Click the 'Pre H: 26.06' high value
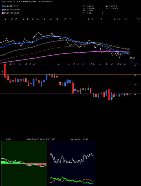This screenshot has width=141, height=186. coord(88,8)
